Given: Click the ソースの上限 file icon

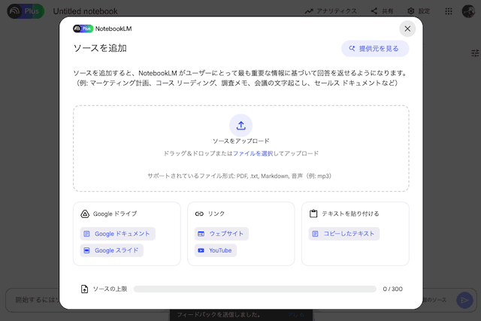Looking at the screenshot, I should [85, 289].
